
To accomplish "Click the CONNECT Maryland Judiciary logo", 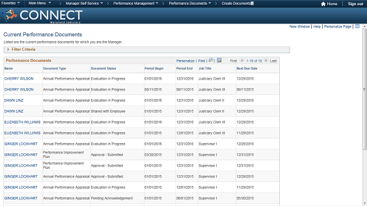I will [42, 15].
